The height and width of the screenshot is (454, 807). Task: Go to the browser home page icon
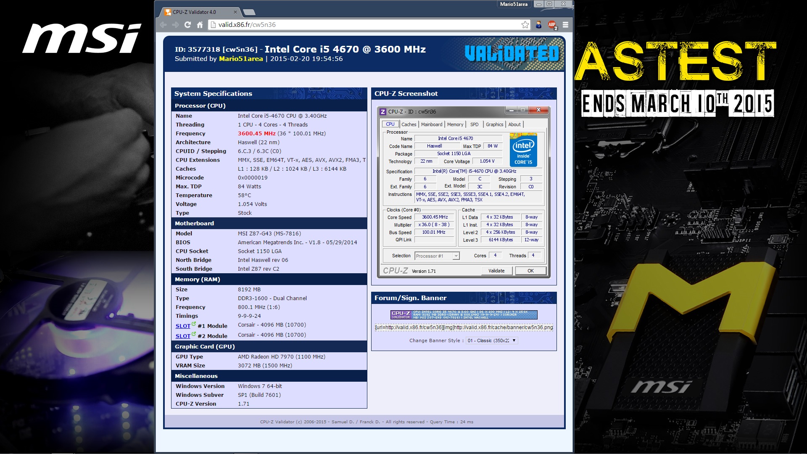click(200, 25)
